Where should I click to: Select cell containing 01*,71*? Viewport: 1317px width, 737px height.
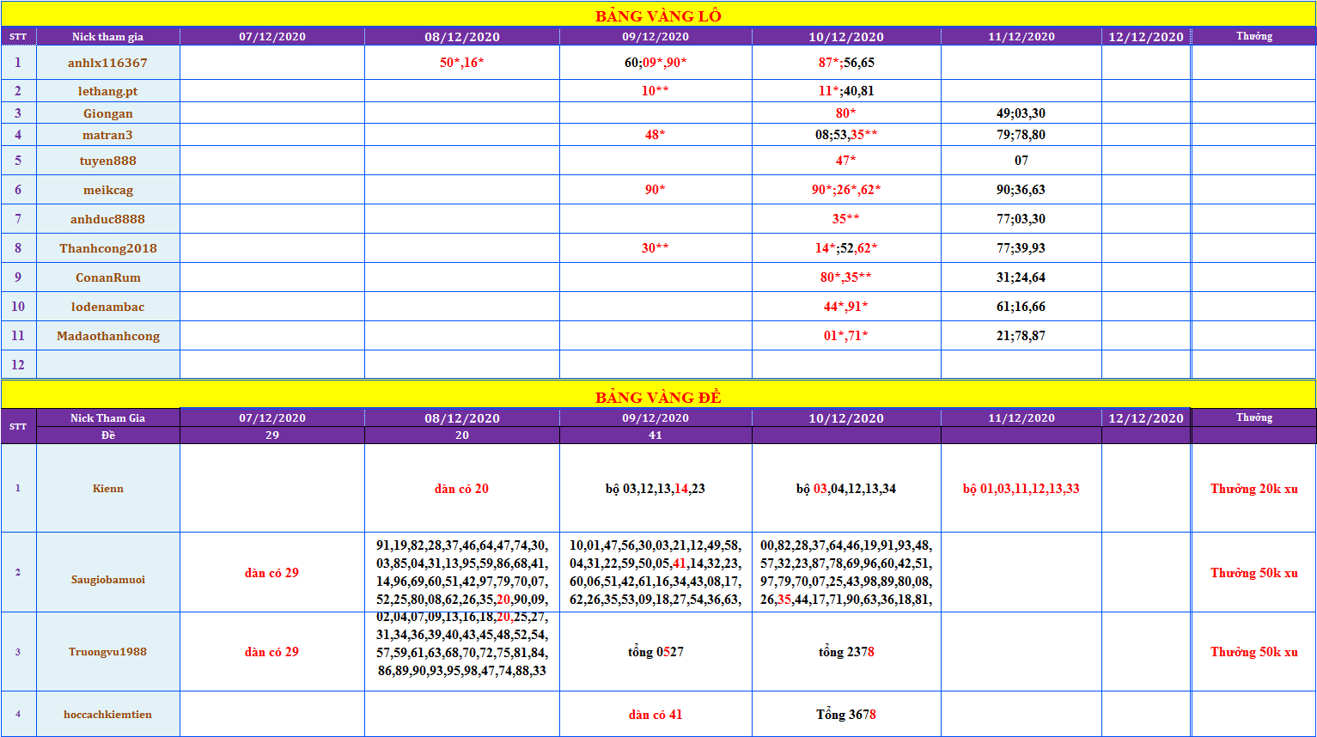(x=846, y=335)
